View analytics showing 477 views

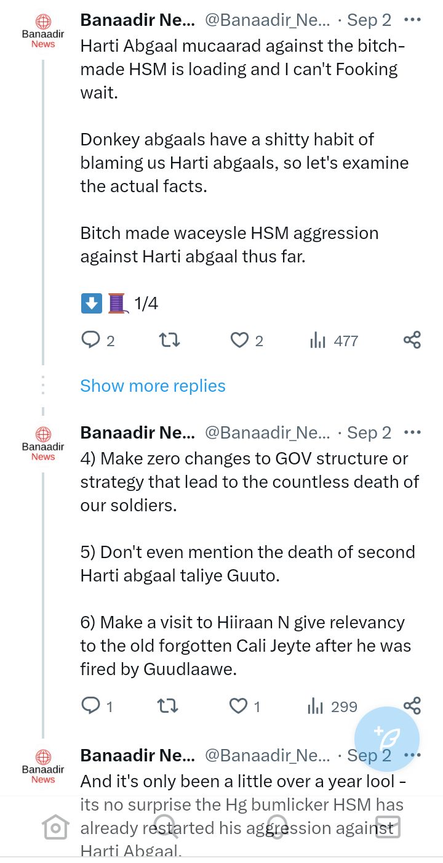tap(333, 340)
